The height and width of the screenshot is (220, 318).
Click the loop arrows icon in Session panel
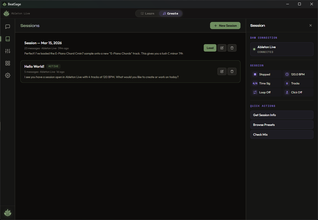click(x=255, y=92)
